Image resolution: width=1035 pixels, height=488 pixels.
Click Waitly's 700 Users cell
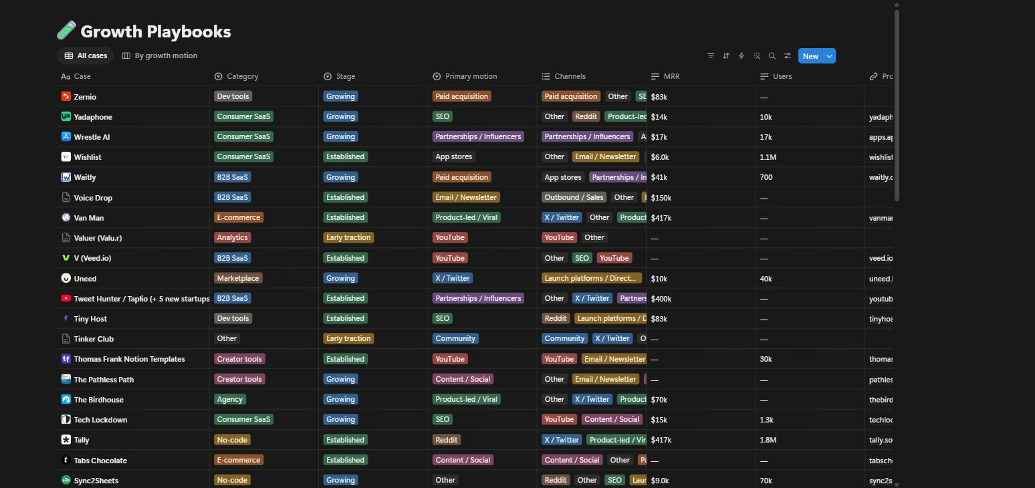[810, 177]
